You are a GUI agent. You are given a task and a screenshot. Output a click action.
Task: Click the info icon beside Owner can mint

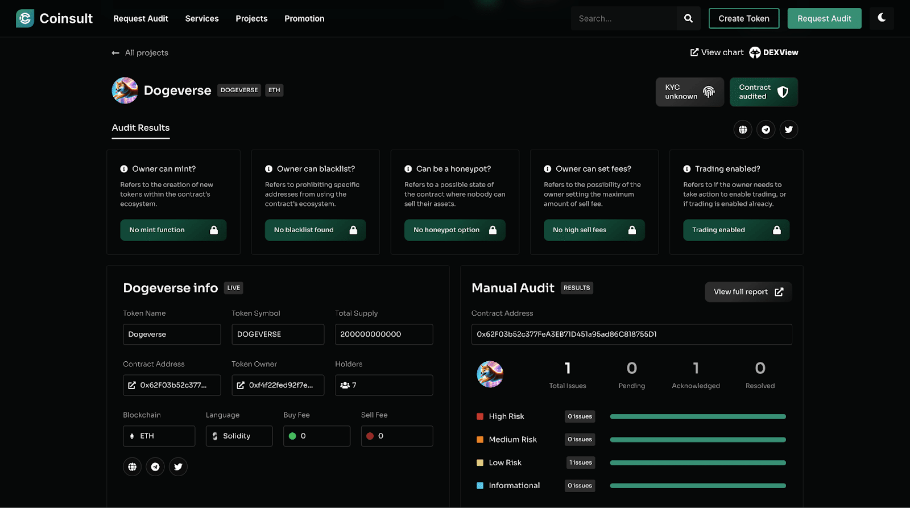click(x=124, y=169)
